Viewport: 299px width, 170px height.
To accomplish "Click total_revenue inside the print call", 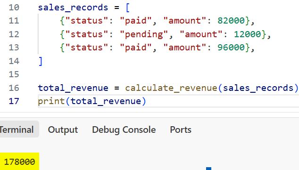I will point(106,101).
